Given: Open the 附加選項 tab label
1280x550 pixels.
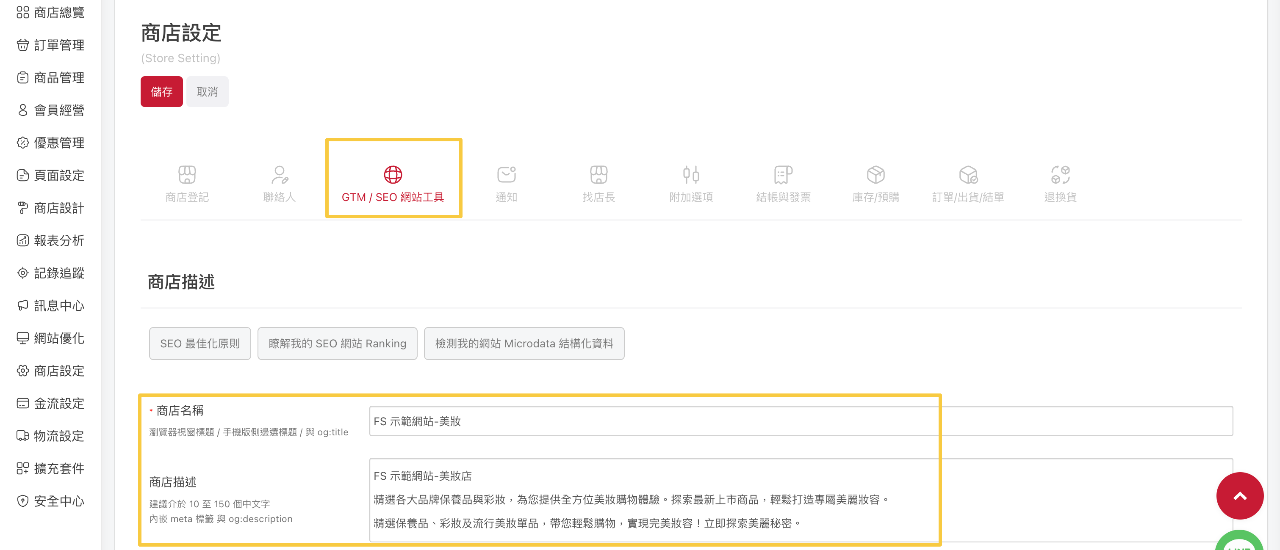Looking at the screenshot, I should pyautogui.click(x=691, y=197).
